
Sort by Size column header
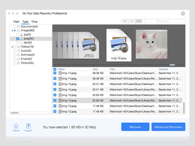click(x=95, y=69)
